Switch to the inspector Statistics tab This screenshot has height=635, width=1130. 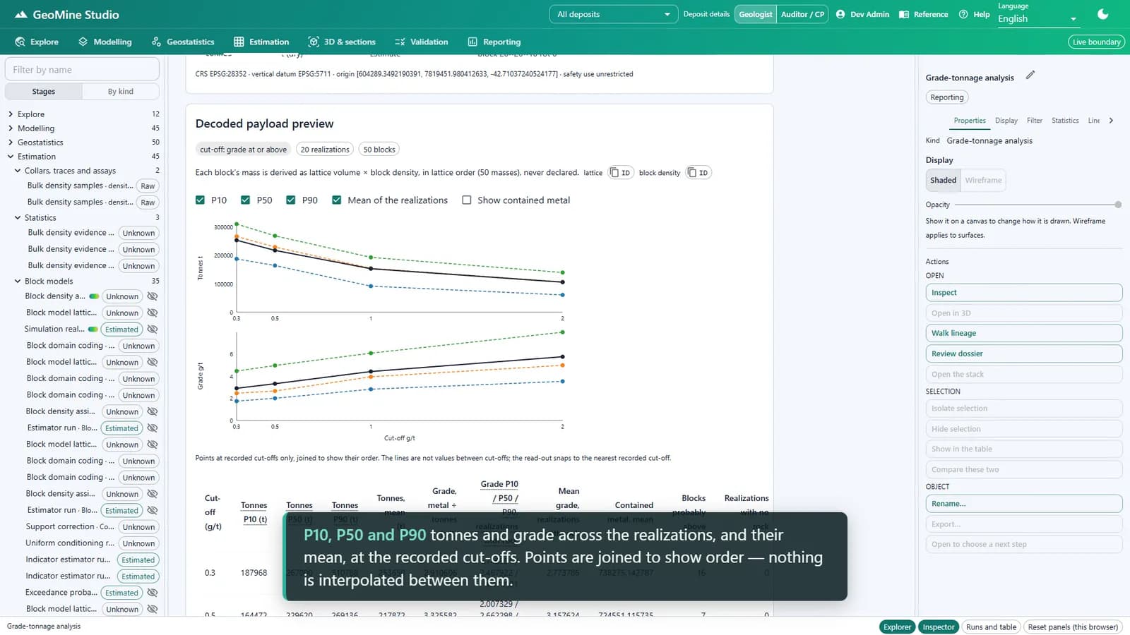(1065, 121)
